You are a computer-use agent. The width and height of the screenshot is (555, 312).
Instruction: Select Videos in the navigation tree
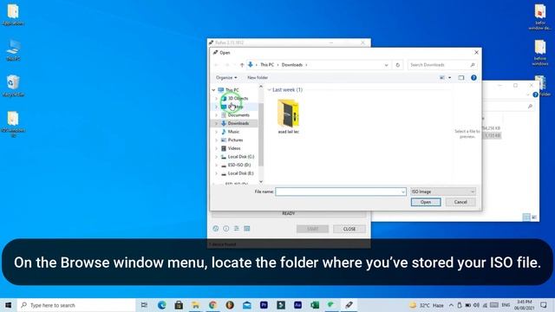[233, 148]
